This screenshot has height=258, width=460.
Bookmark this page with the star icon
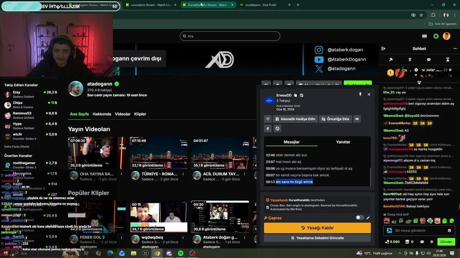pos(421,15)
